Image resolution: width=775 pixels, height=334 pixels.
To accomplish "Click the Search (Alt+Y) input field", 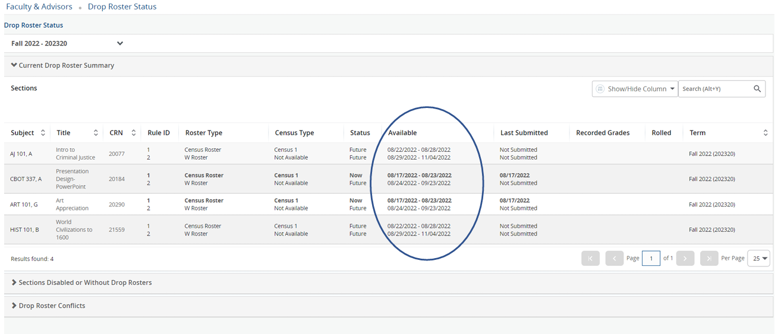I will pyautogui.click(x=715, y=89).
